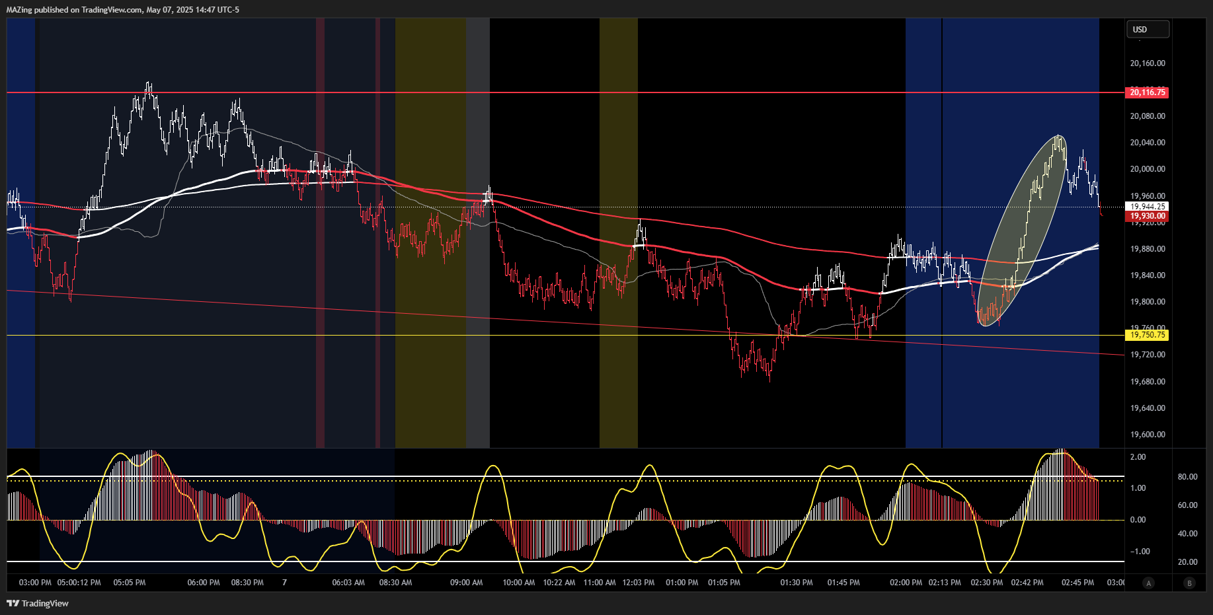Click the MAZing published on TradingView.com header
Screen dimensions: 1213x615
[x=123, y=10]
